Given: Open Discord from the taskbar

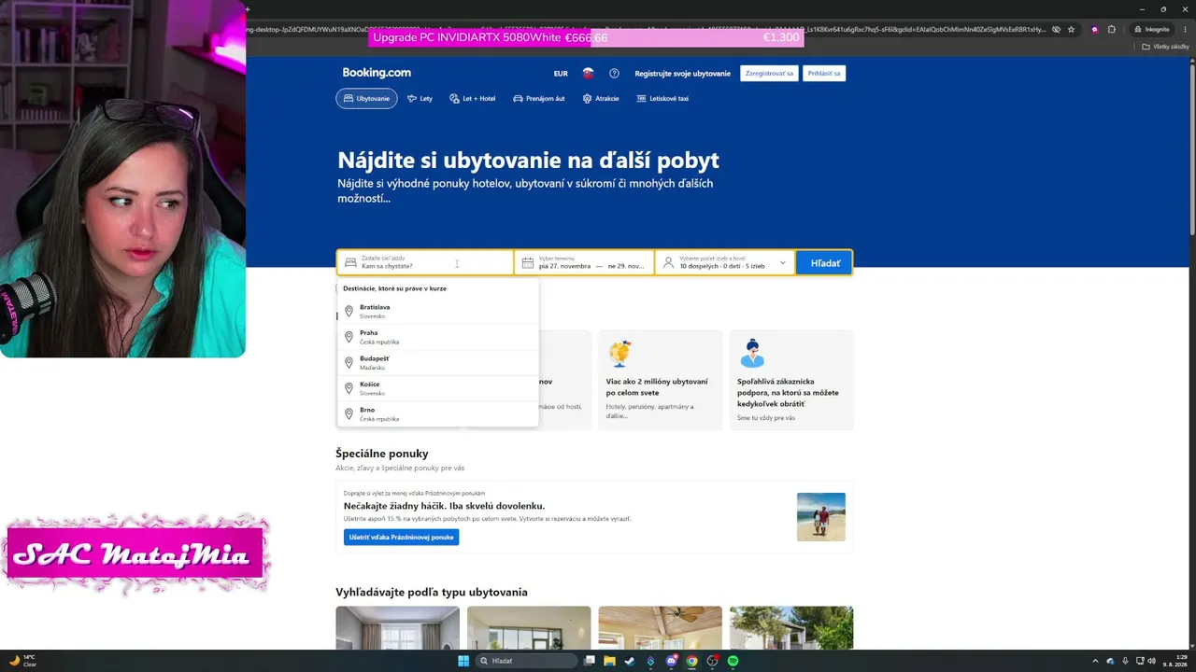Looking at the screenshot, I should pyautogui.click(x=671, y=661).
